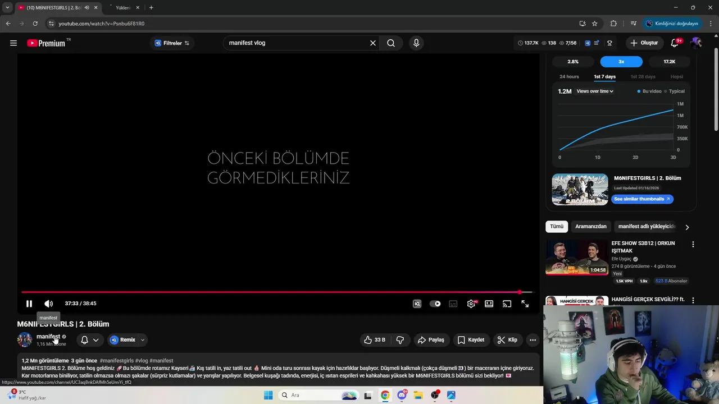Open notification bell dropdown for manifest channel
Image resolution: width=719 pixels, height=404 pixels.
click(x=90, y=340)
